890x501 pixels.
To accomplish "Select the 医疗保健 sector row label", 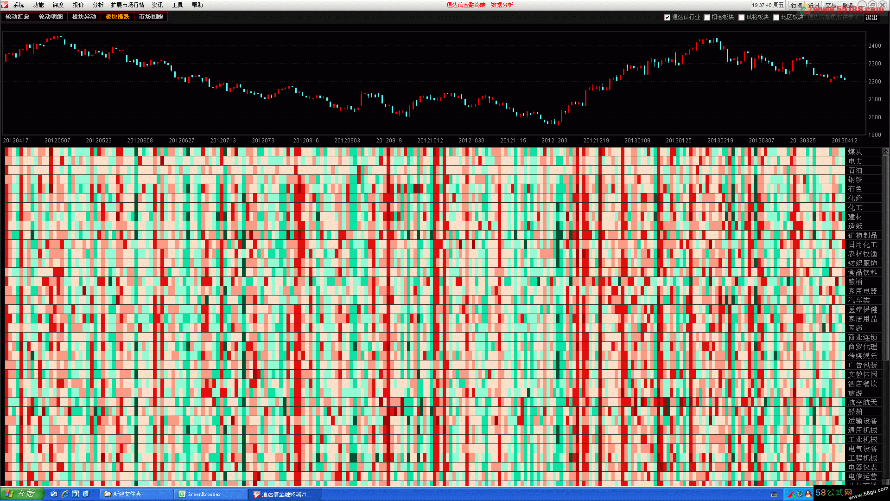I will pyautogui.click(x=863, y=309).
